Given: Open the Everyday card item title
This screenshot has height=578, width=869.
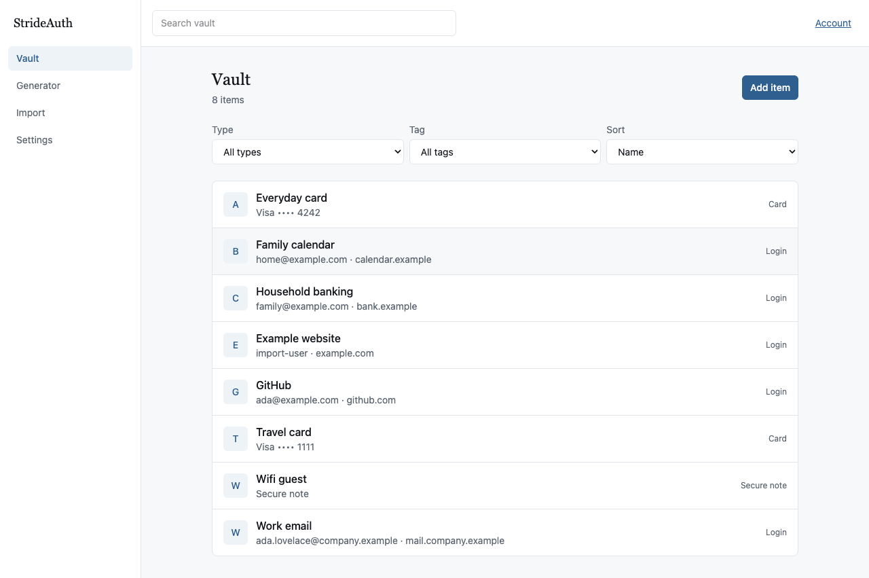Looking at the screenshot, I should tap(291, 198).
